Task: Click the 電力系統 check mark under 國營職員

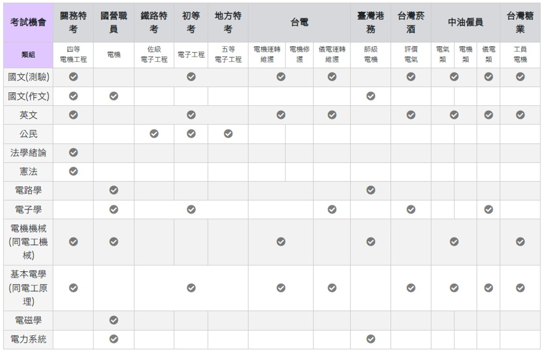Action: click(x=114, y=339)
